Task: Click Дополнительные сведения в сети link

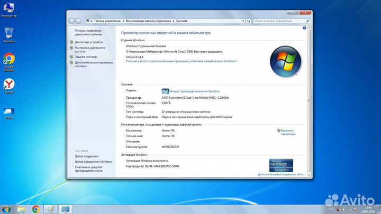Action: coord(281,174)
